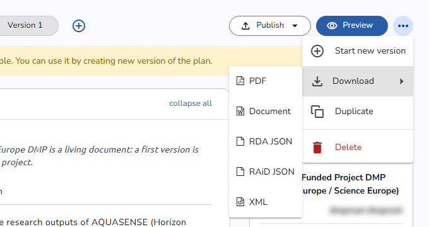Select Duplicate in the options menu
The height and width of the screenshot is (227, 429).
[358, 112]
